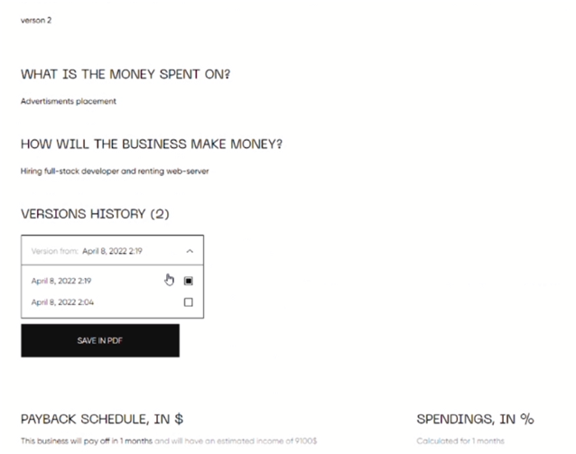Select the April 8, 2022 2:19 version entry
The image size is (576, 454).
click(x=60, y=281)
